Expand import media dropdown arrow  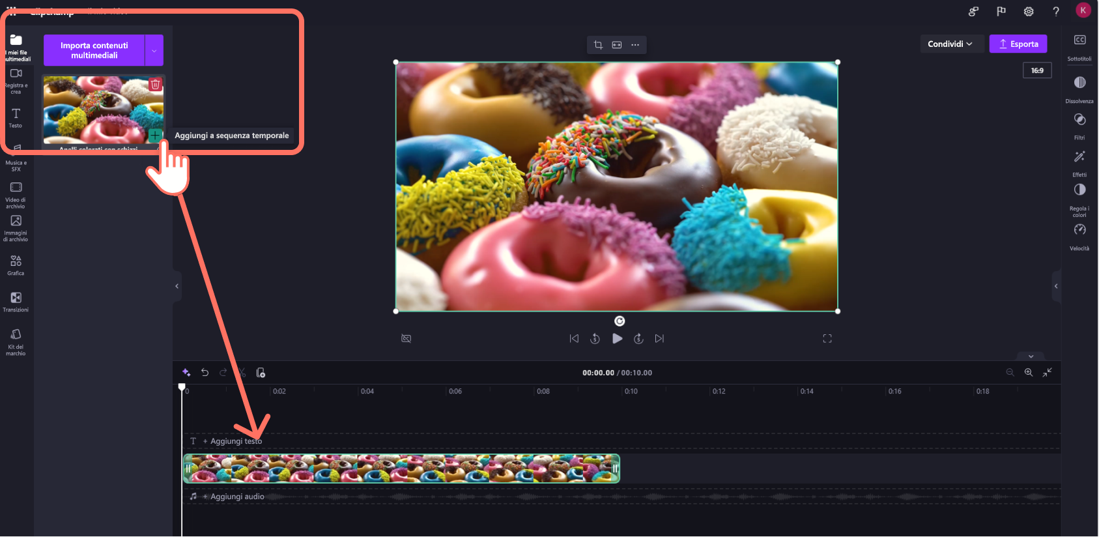(x=154, y=50)
